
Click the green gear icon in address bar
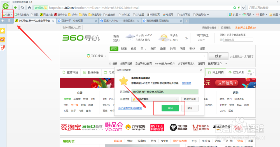235,8
